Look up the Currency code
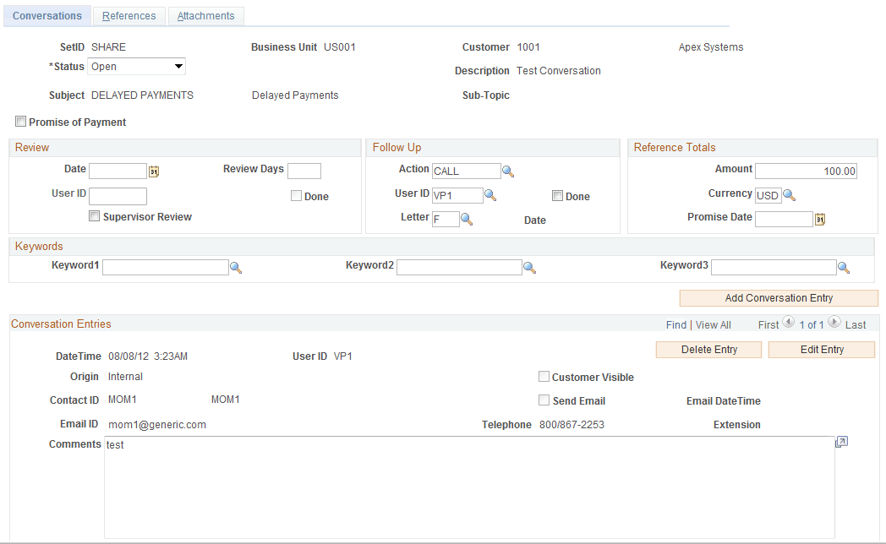 tap(790, 194)
